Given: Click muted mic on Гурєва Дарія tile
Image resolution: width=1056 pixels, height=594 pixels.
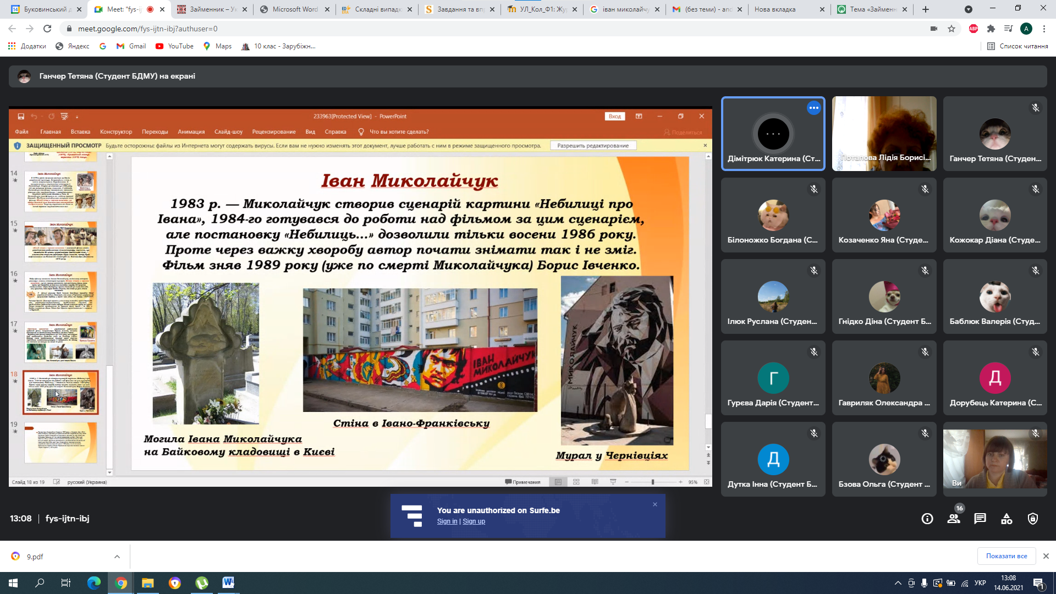Looking at the screenshot, I should [x=814, y=352].
